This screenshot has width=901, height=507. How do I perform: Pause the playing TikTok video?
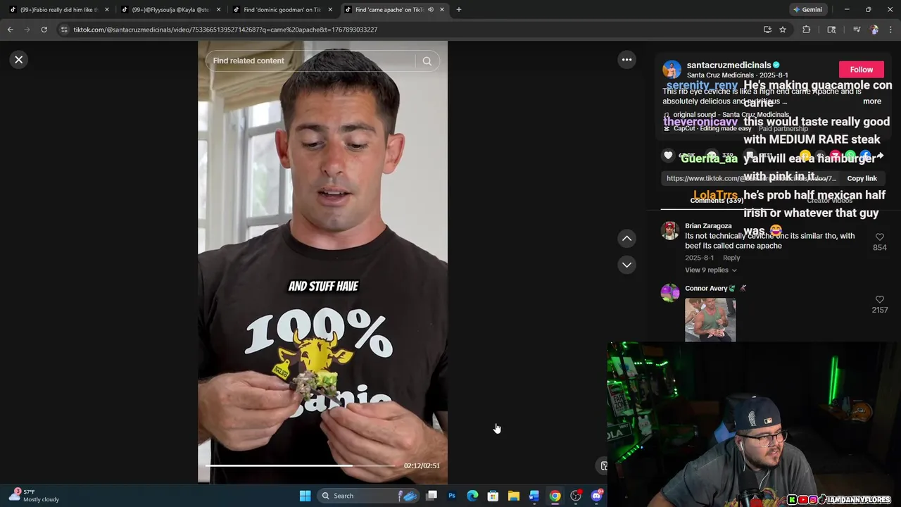click(322, 262)
